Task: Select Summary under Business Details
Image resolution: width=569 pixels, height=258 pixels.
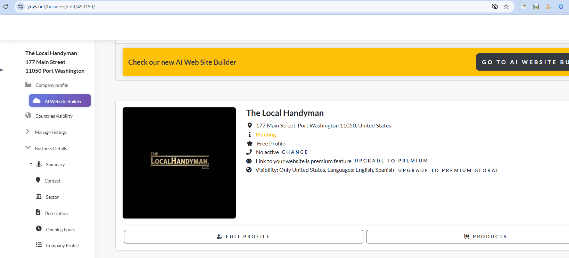Action: click(x=55, y=164)
